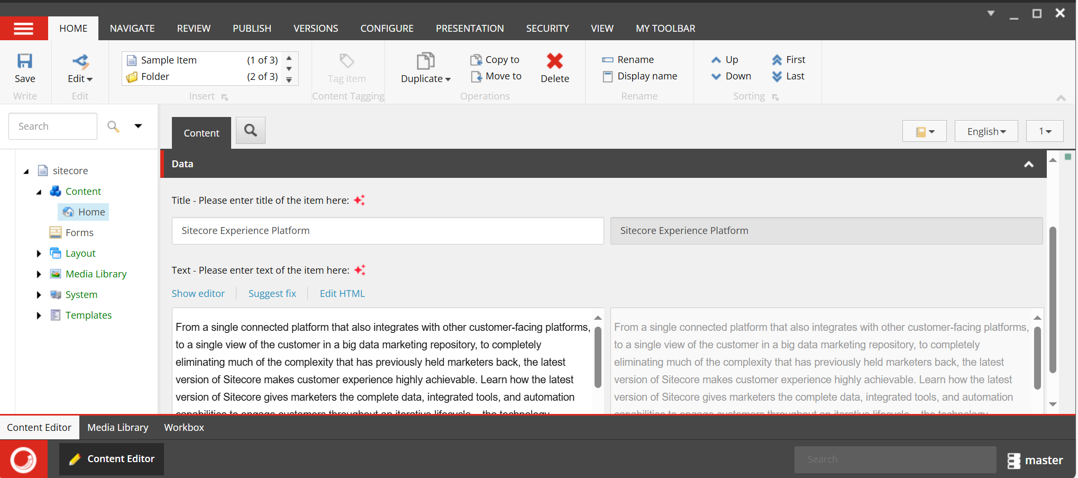This screenshot has width=1078, height=478.
Task: Open the version 1 dropdown
Action: coord(1044,131)
